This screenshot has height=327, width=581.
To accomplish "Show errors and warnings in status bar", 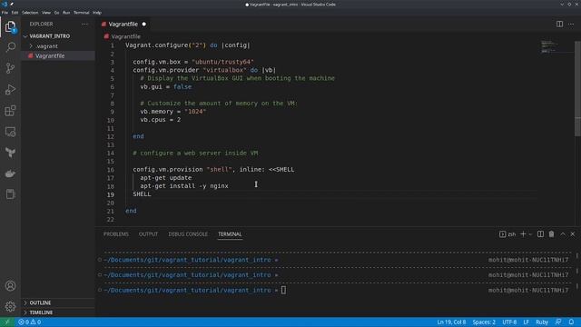I will [30, 322].
